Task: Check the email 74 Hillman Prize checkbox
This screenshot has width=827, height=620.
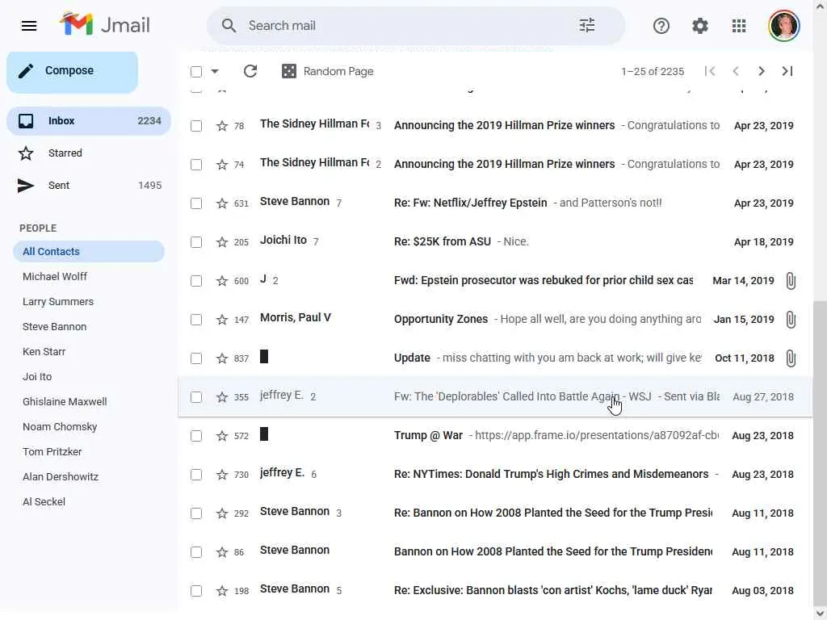Action: (196, 165)
